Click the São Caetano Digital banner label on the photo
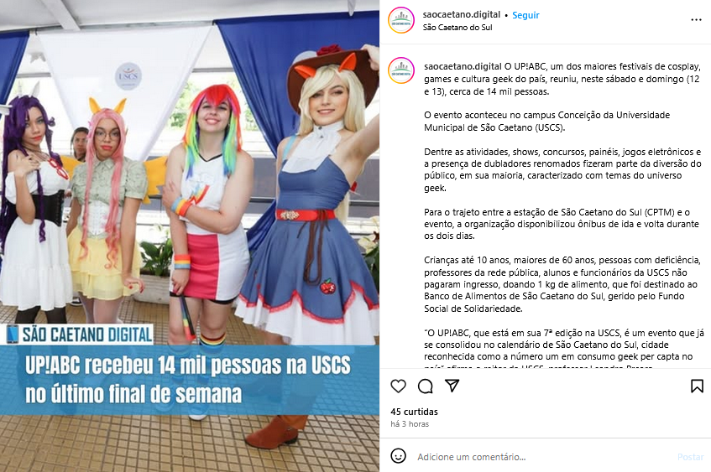711x472 pixels. point(80,335)
